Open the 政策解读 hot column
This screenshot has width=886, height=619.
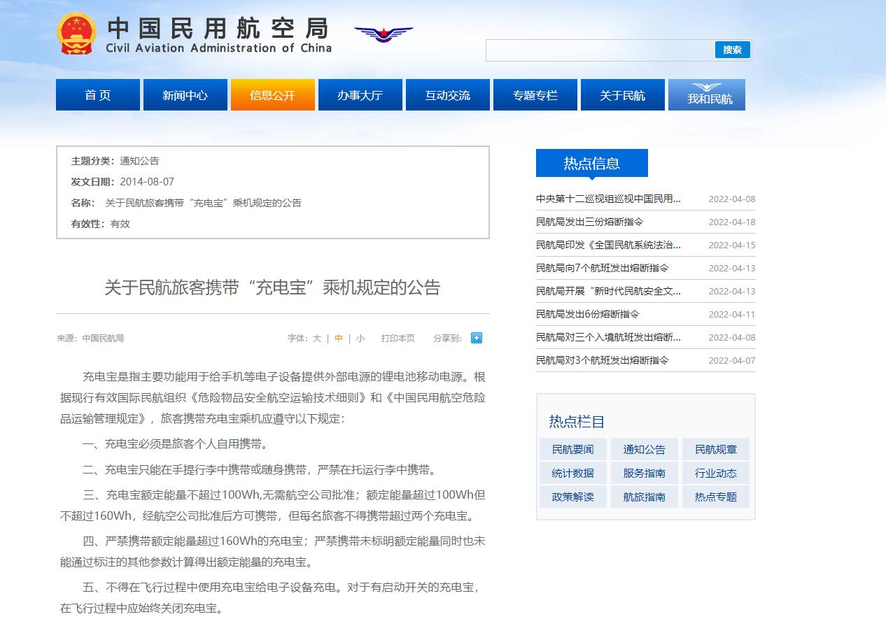point(572,497)
